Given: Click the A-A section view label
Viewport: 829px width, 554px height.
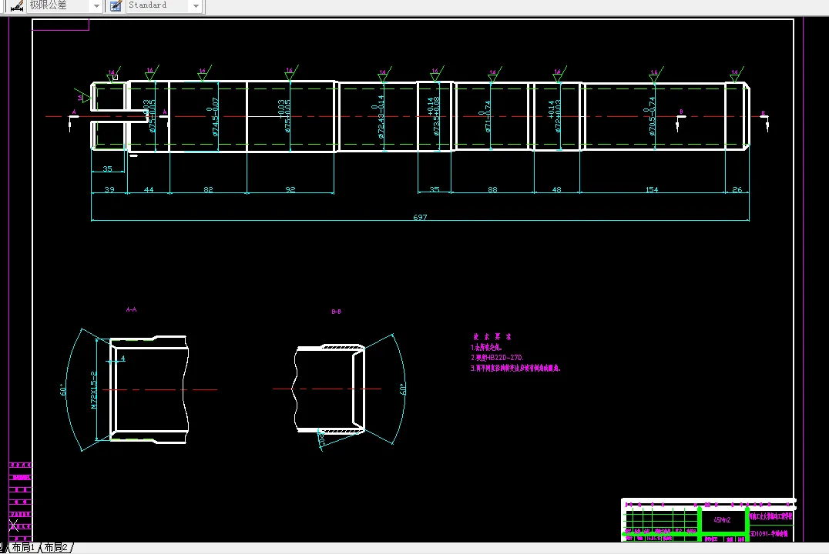Looking at the screenshot, I should click(x=131, y=309).
